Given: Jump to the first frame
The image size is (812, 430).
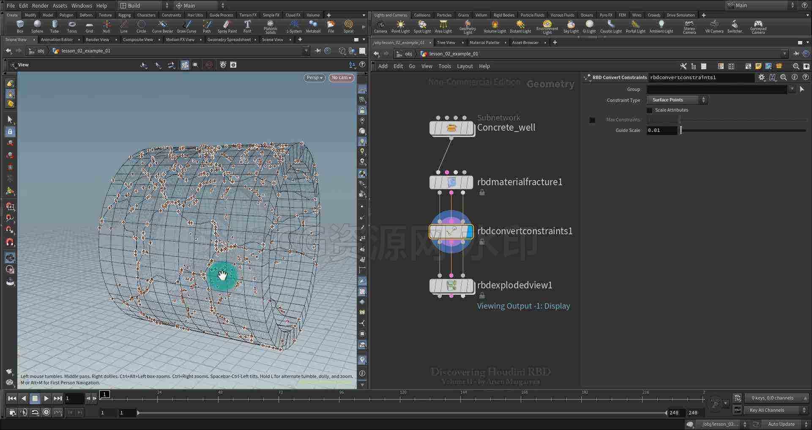Looking at the screenshot, I should [12, 398].
